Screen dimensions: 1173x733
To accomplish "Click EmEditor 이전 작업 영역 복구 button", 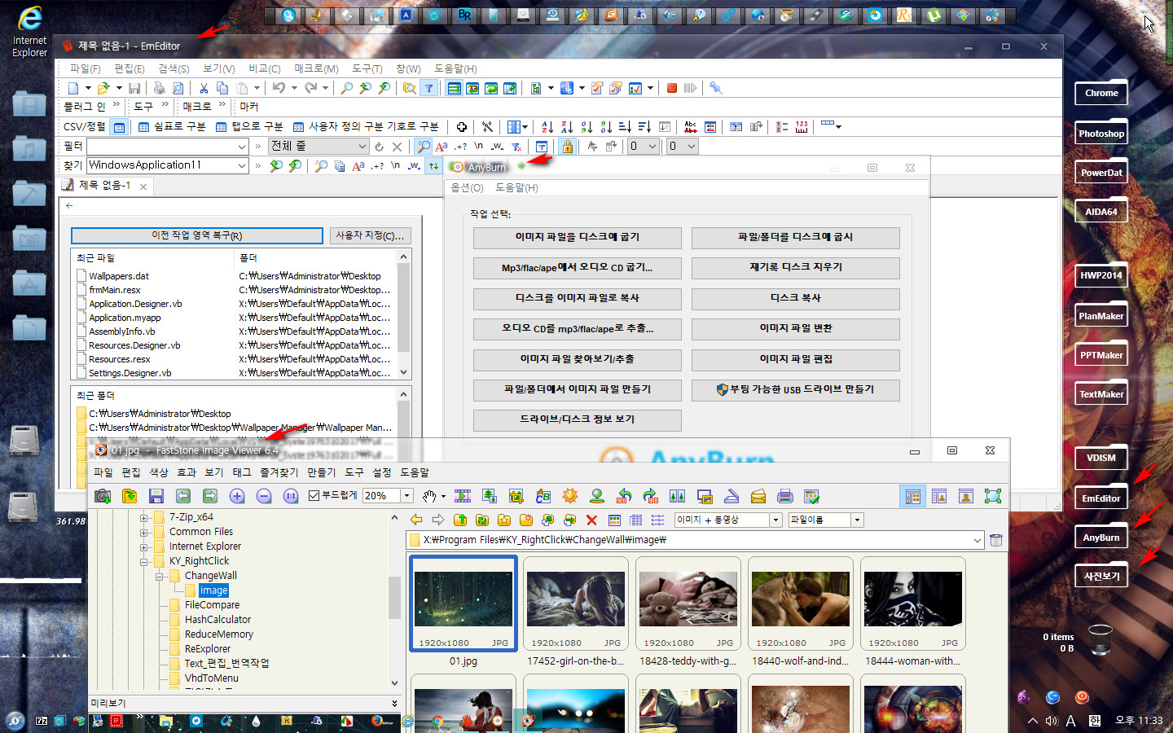I will pyautogui.click(x=197, y=235).
